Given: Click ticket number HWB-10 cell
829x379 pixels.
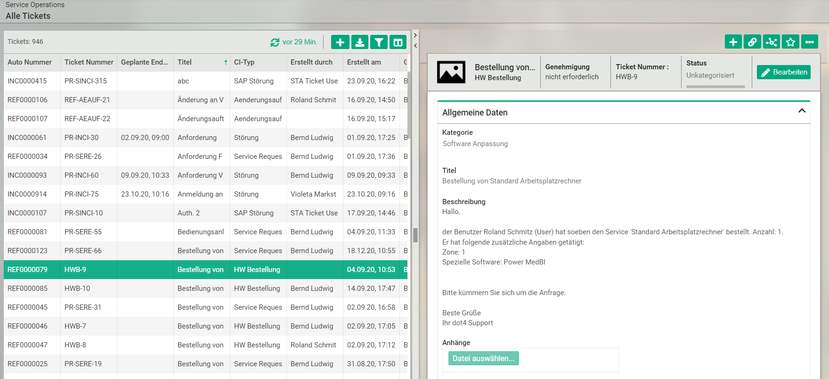Looking at the screenshot, I should pos(77,288).
